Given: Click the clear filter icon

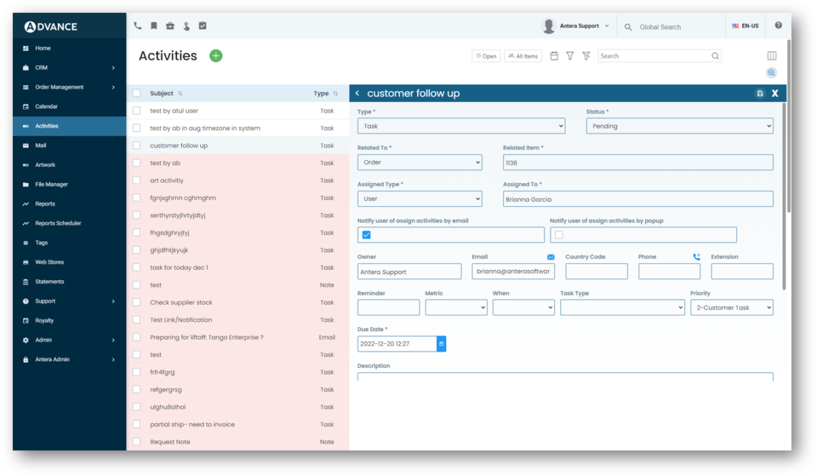Looking at the screenshot, I should 586,56.
